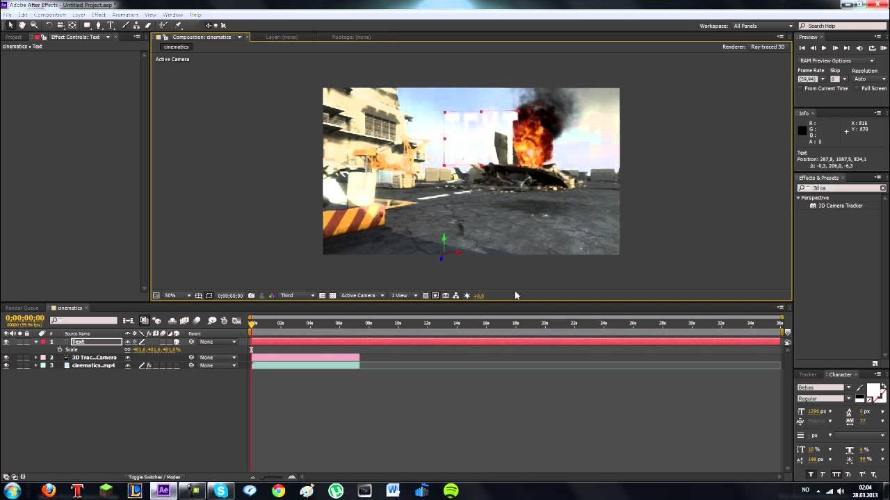The height and width of the screenshot is (500, 890).
Task: Open Spotify from the taskbar
Action: click(x=451, y=491)
